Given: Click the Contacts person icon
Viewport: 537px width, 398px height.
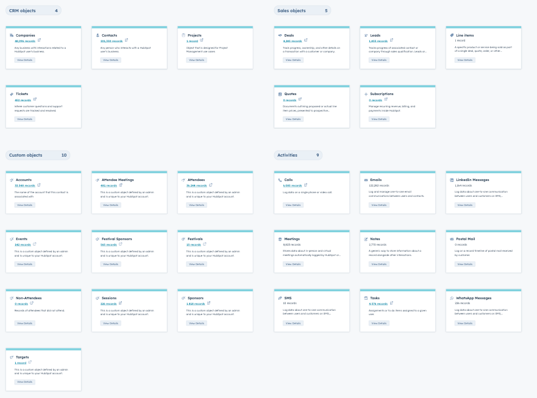Looking at the screenshot, I should click(98, 35).
